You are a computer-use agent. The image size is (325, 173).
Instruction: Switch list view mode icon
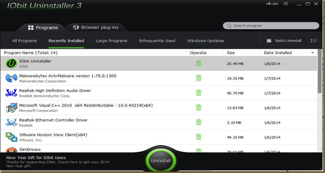pyautogui.click(x=313, y=40)
